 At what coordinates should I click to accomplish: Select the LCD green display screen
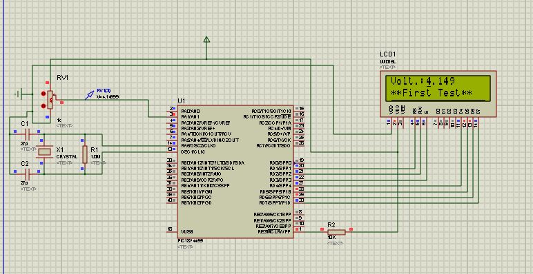(x=438, y=88)
